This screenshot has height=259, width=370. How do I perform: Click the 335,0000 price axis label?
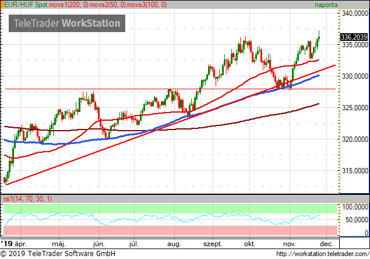click(355, 45)
